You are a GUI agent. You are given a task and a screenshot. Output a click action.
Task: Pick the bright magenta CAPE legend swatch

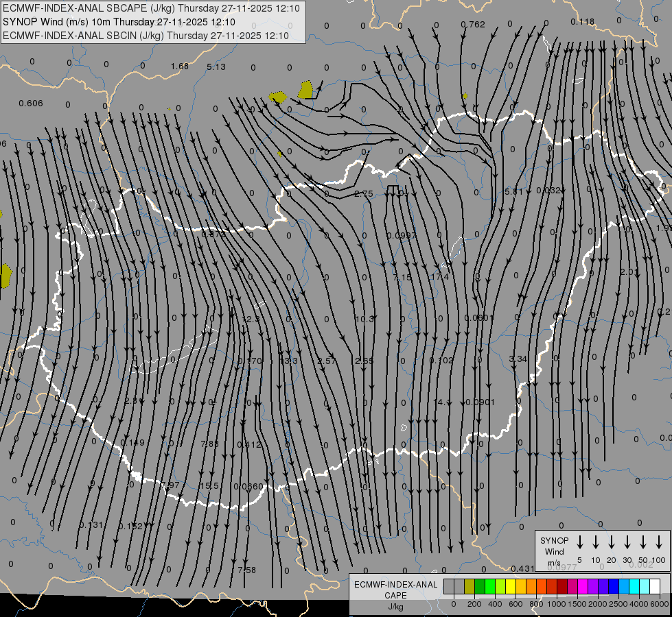(x=583, y=587)
